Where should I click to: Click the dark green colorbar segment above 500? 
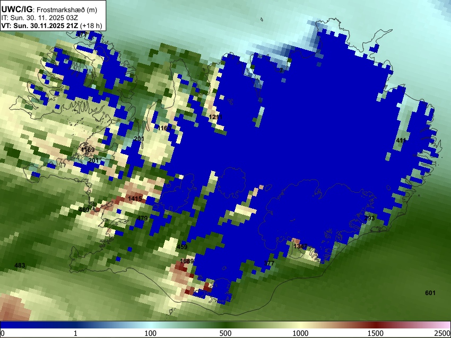point(225,325)
